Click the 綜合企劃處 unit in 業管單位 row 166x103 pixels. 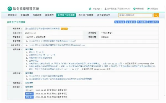pyautogui.click(x=41, y=37)
